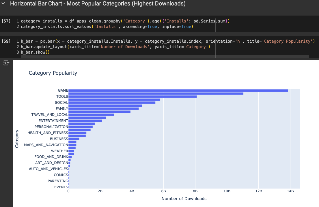Screen dimensions: 319x207
Task: Click the SOCIAL bar in the chart
Action: click(x=112, y=103)
